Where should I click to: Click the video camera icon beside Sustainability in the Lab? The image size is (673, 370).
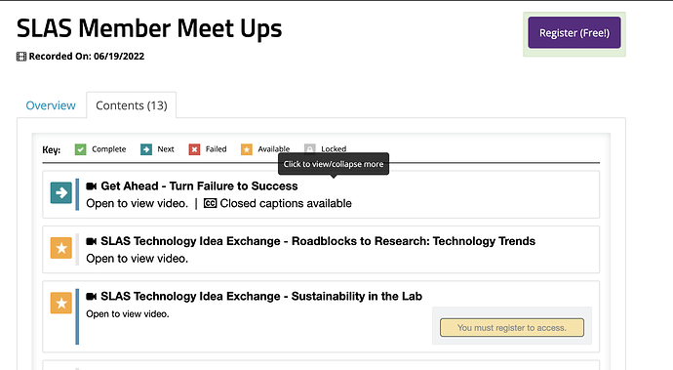91,297
